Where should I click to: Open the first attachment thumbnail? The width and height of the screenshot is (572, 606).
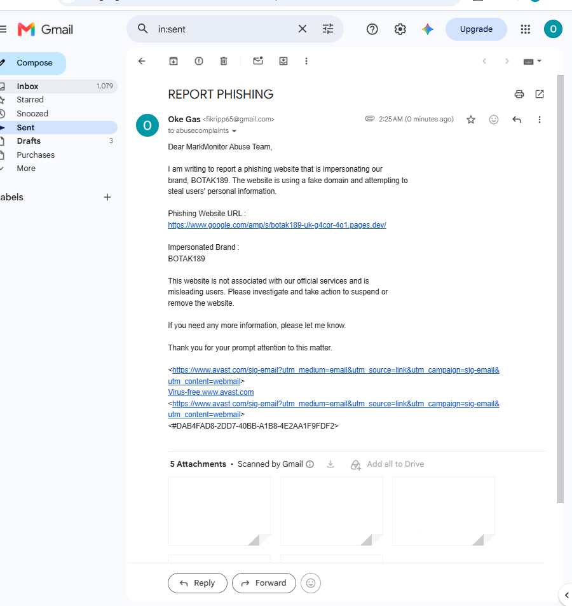coord(219,511)
